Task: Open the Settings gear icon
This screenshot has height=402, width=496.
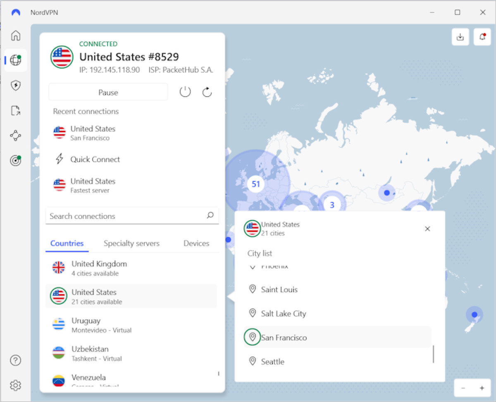Action: (16, 385)
